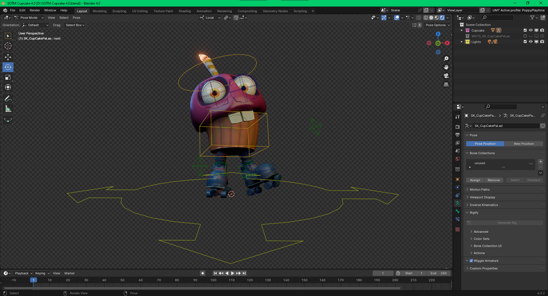548x296 pixels.
Task: Choose the Annotate pencil tool
Action: [8, 98]
